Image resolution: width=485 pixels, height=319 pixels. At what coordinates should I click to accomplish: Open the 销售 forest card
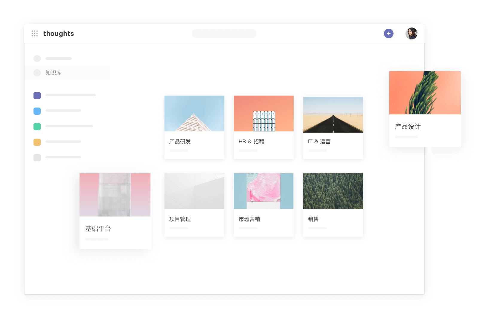333,205
